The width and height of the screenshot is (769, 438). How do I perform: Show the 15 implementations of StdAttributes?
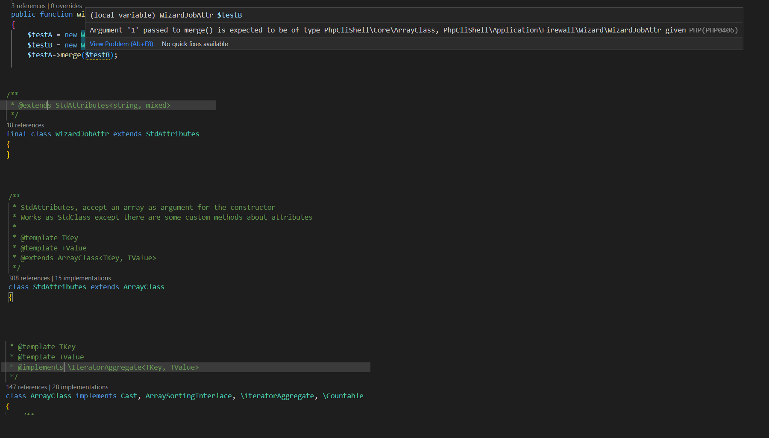coord(83,278)
